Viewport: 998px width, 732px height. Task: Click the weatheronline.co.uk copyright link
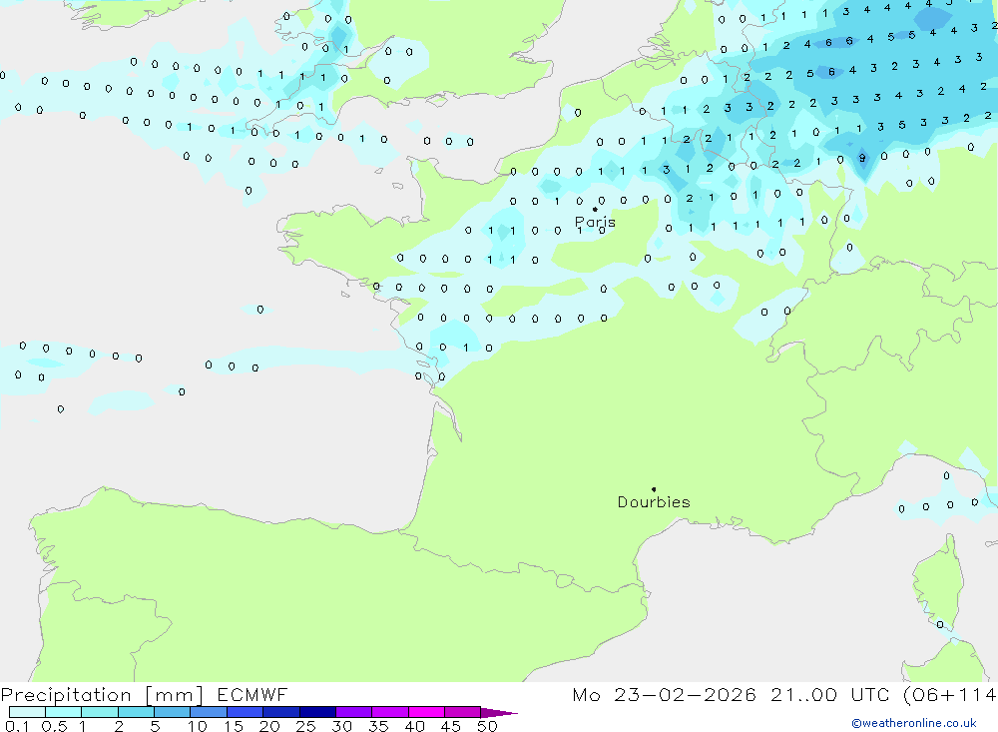914,723
